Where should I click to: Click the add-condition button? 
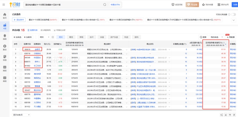point(19,20)
